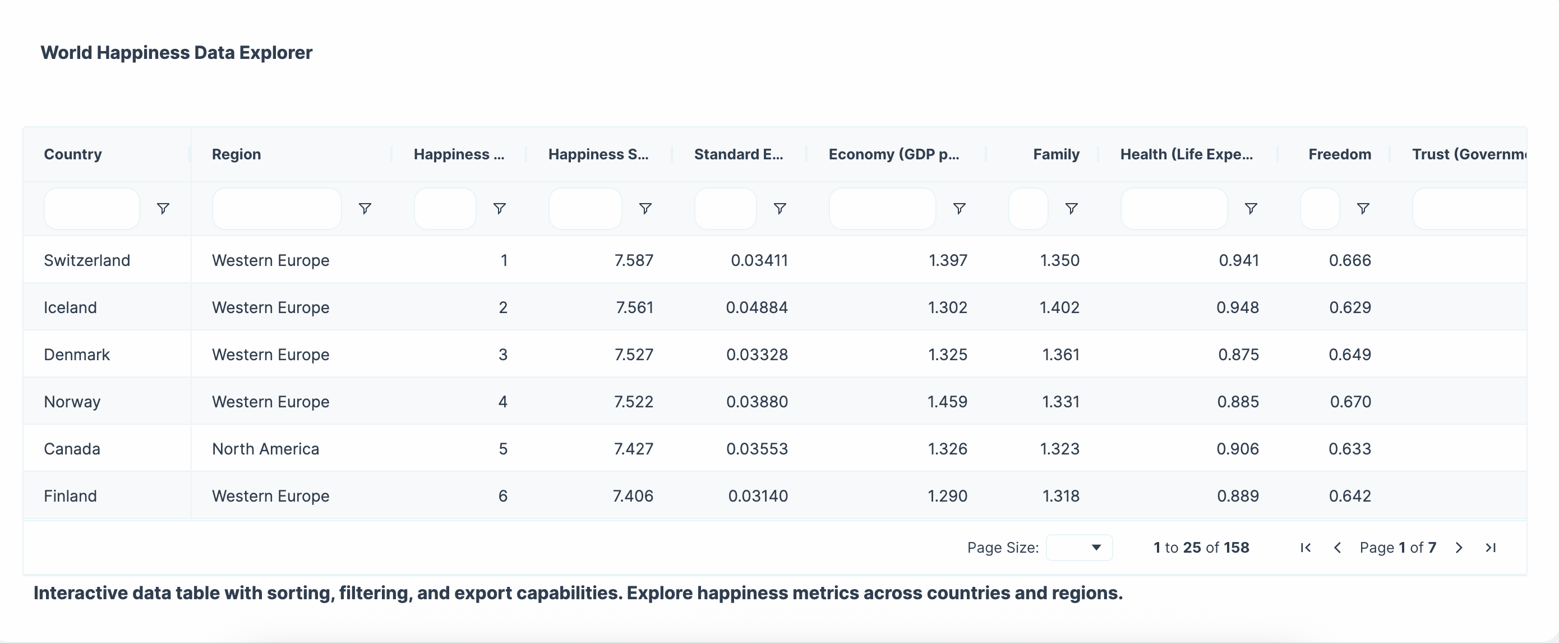
Task: Sort by the Country column header
Action: (73, 154)
